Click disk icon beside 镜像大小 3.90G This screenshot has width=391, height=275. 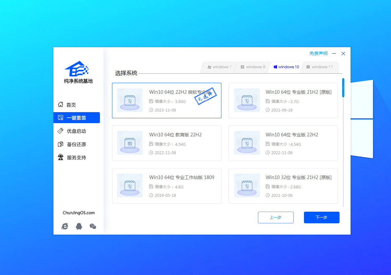151,101
